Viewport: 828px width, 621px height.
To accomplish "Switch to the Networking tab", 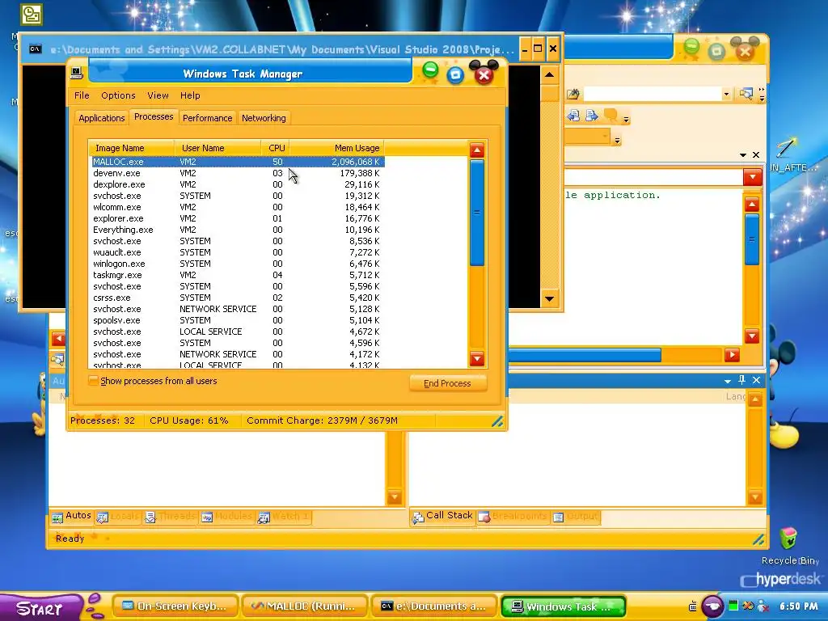I will (x=264, y=118).
